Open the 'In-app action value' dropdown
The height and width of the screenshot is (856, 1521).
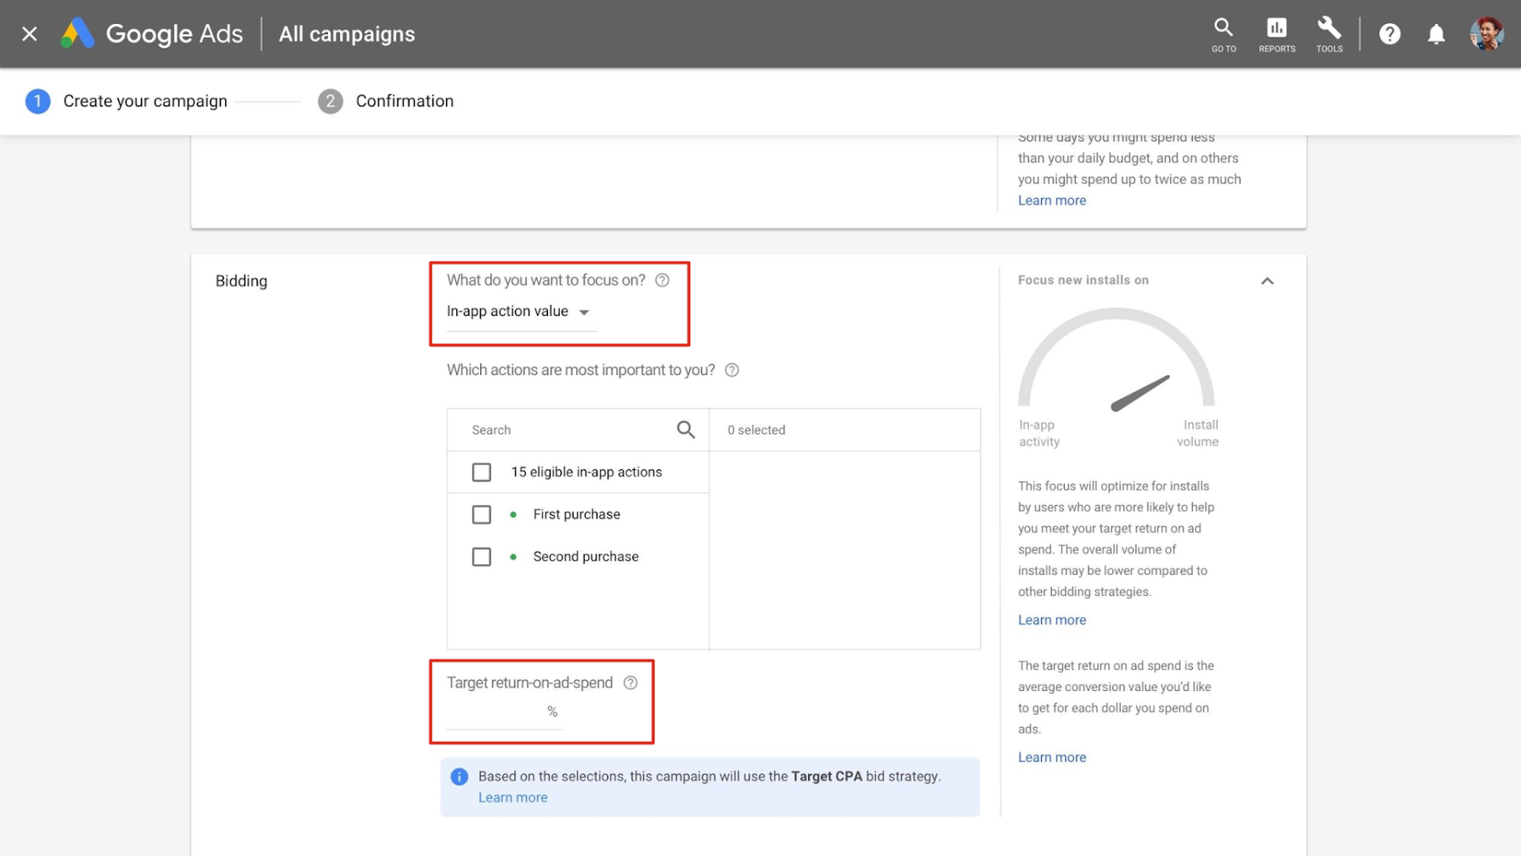pyautogui.click(x=519, y=312)
